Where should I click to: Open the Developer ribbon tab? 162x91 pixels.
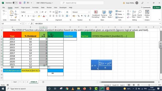[x=63, y=8]
